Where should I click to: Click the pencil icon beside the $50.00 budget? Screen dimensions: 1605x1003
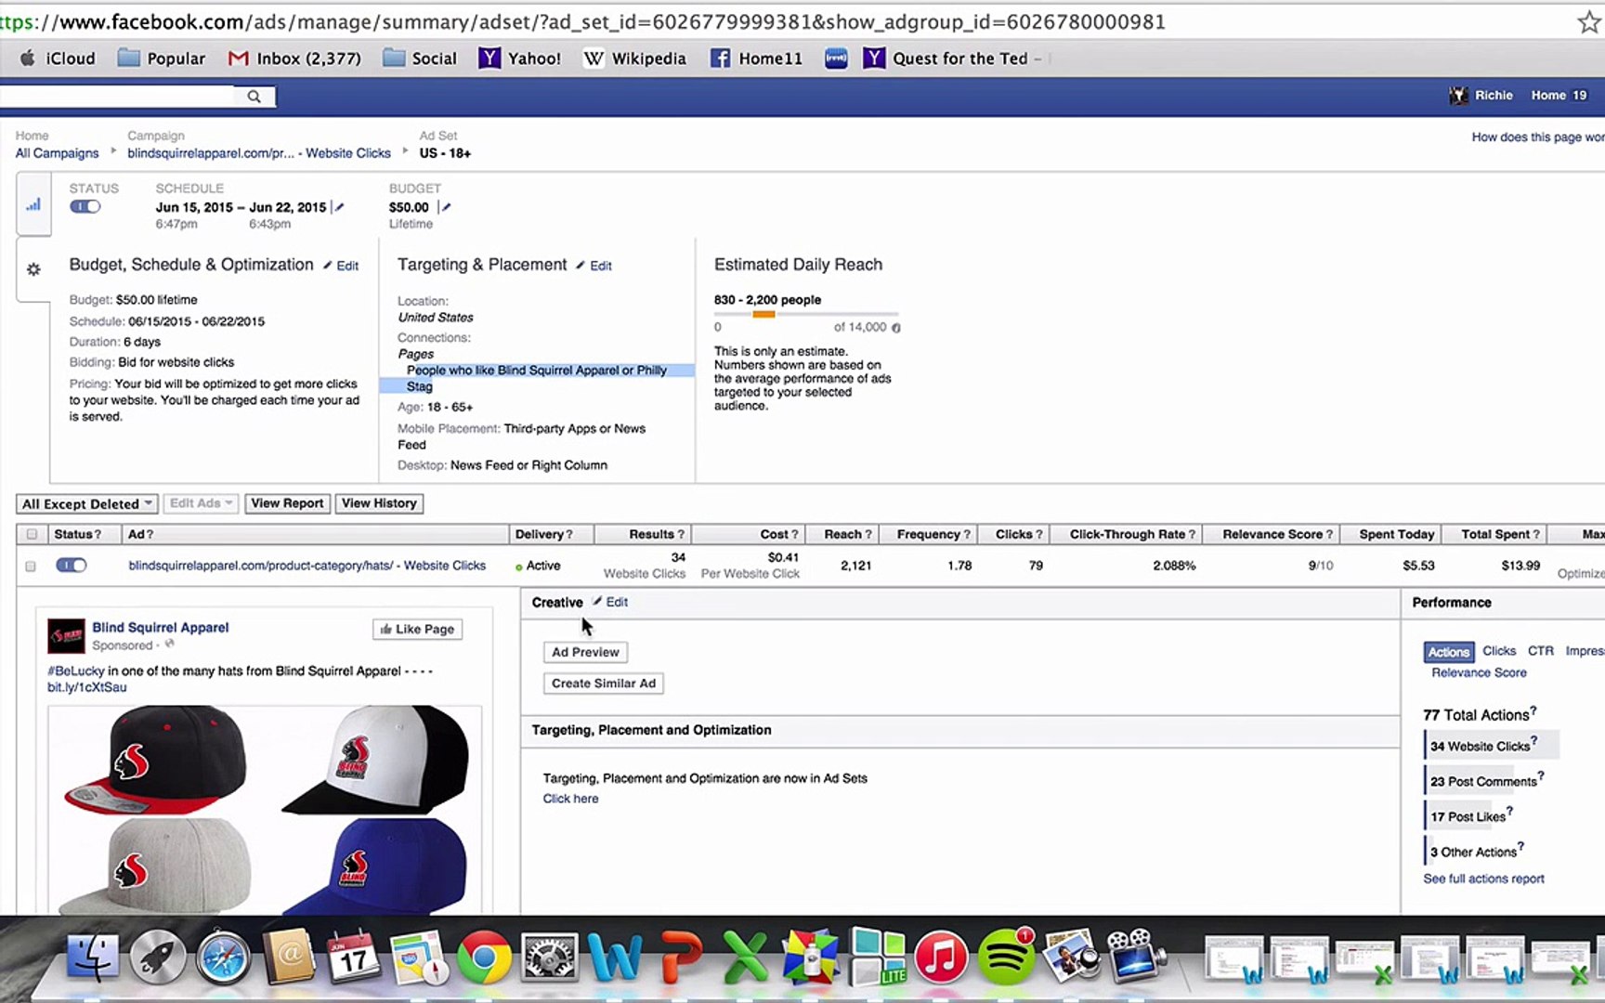[x=445, y=207]
